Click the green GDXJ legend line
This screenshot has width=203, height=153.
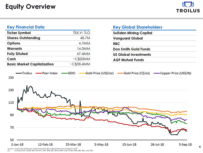[65, 73]
